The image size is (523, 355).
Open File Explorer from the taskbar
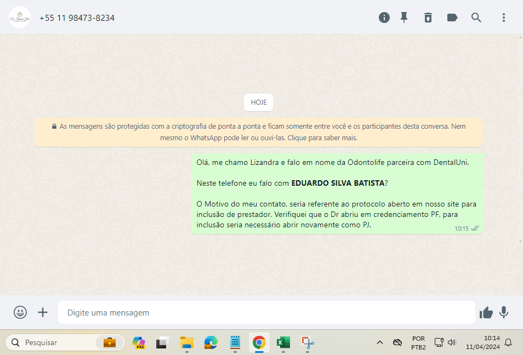(187, 342)
